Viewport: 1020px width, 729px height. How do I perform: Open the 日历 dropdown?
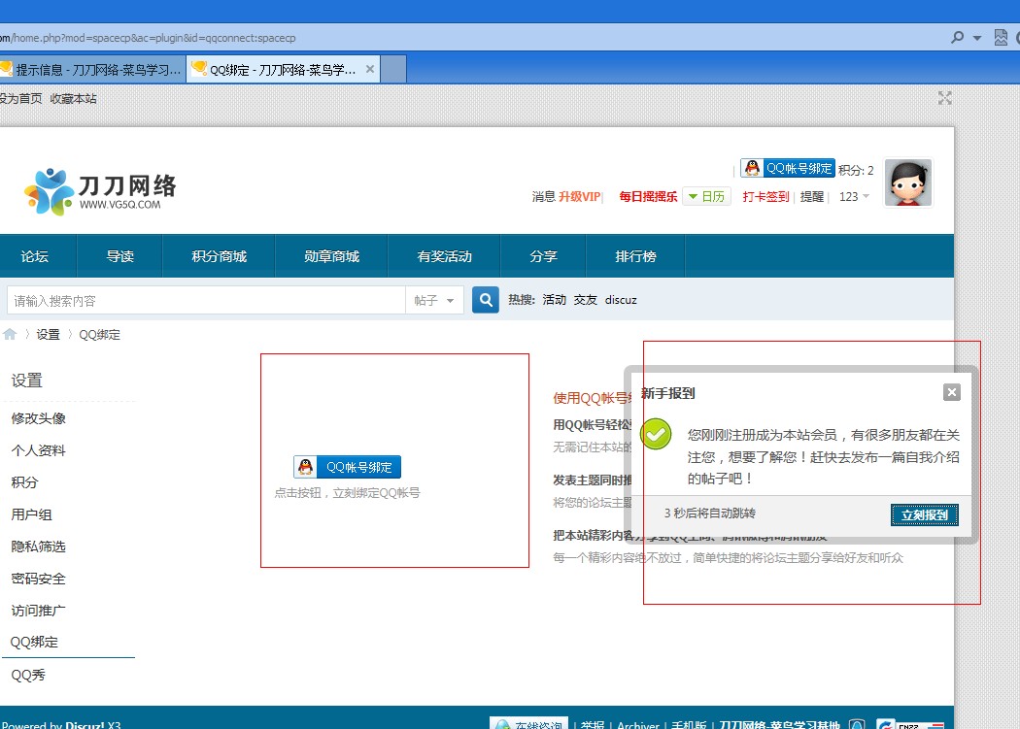[706, 196]
